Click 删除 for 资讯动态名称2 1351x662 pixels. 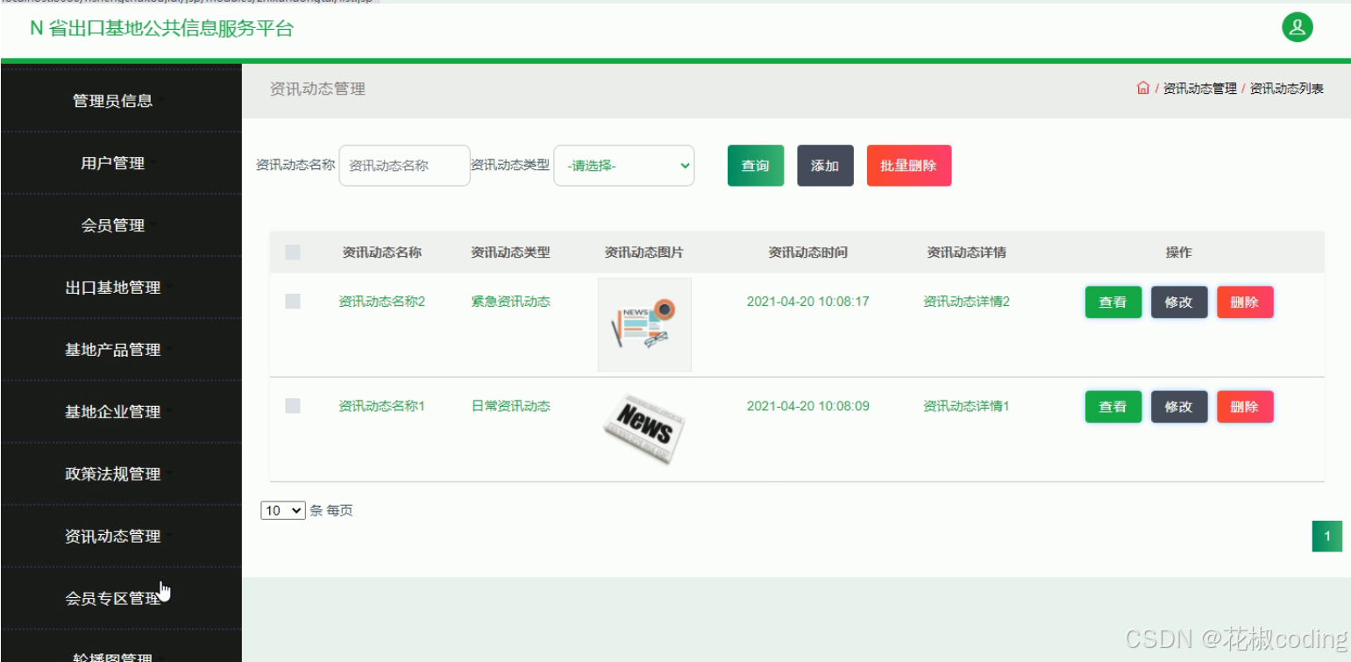click(1245, 301)
